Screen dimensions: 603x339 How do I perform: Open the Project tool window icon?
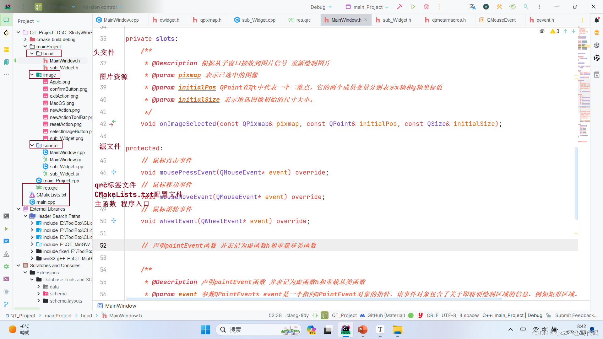point(6,20)
